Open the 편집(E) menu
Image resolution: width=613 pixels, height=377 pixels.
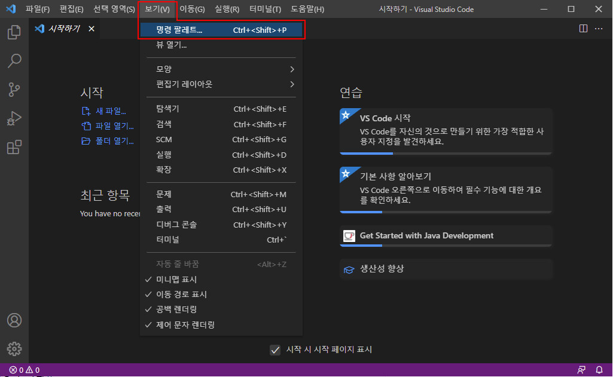coord(71,9)
